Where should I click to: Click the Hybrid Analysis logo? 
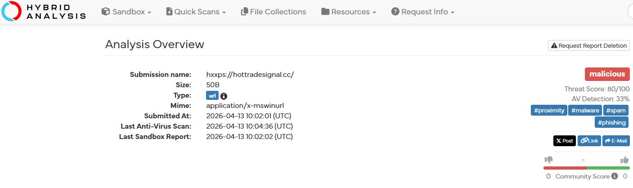[x=43, y=12]
